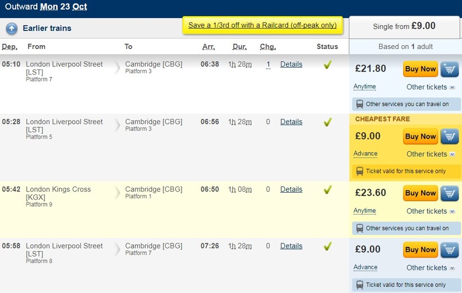
Task: Expand Other tickets for the 05:42 train
Action: pyautogui.click(x=430, y=211)
